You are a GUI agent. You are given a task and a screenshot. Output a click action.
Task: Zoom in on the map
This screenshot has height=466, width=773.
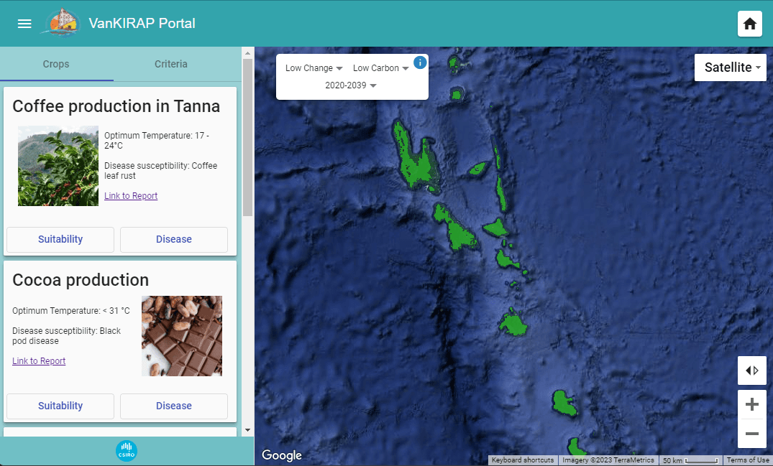tap(752, 405)
